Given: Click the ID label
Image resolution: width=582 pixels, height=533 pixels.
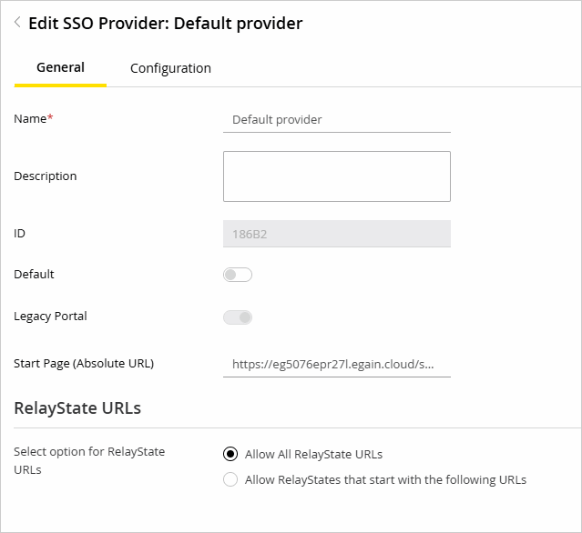Looking at the screenshot, I should point(19,234).
